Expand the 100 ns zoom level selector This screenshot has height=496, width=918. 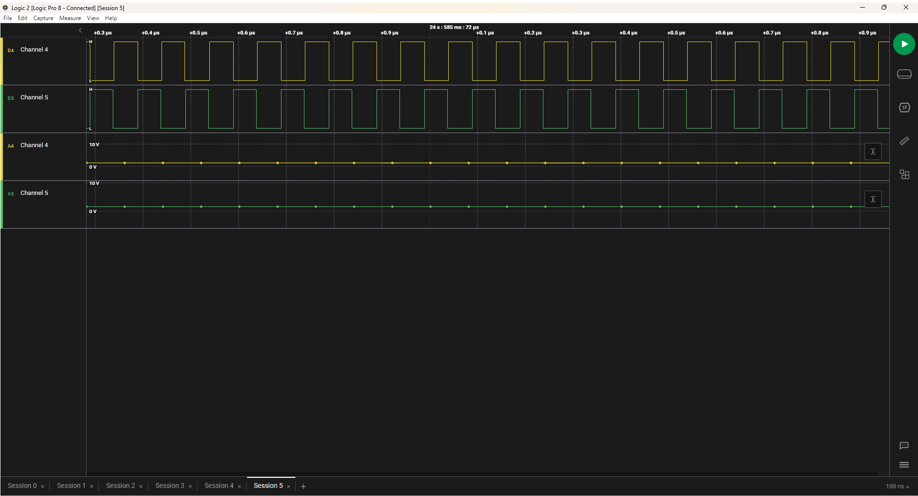[897, 486]
